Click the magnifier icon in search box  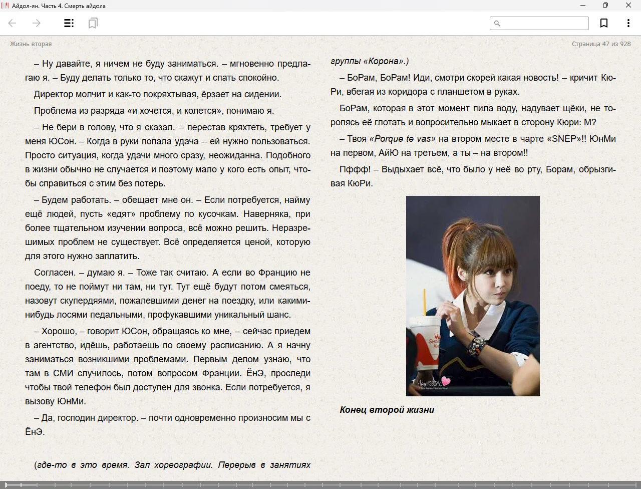pyautogui.click(x=497, y=23)
